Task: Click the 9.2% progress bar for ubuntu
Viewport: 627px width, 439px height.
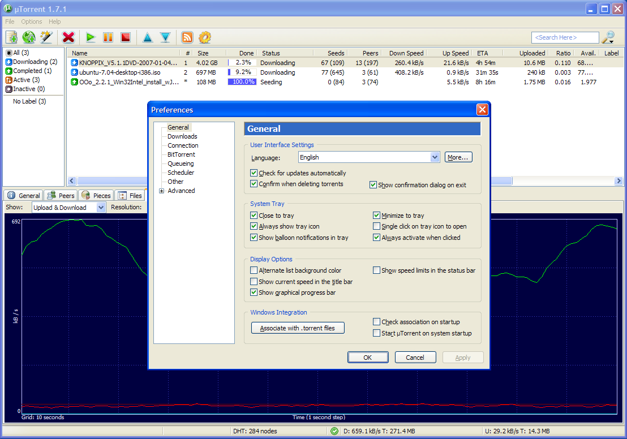Action: coord(242,72)
